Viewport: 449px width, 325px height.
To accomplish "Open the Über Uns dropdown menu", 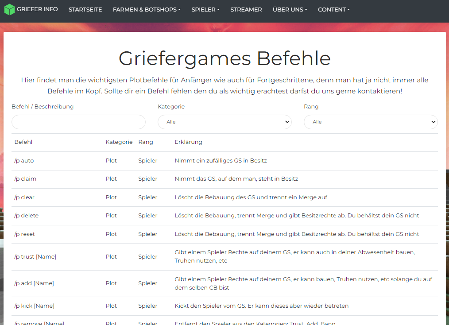I will click(x=290, y=9).
